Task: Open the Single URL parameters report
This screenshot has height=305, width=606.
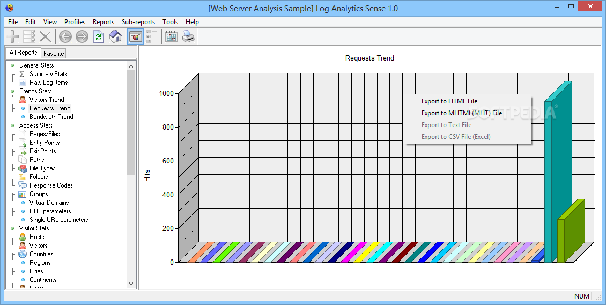Action: 59,220
